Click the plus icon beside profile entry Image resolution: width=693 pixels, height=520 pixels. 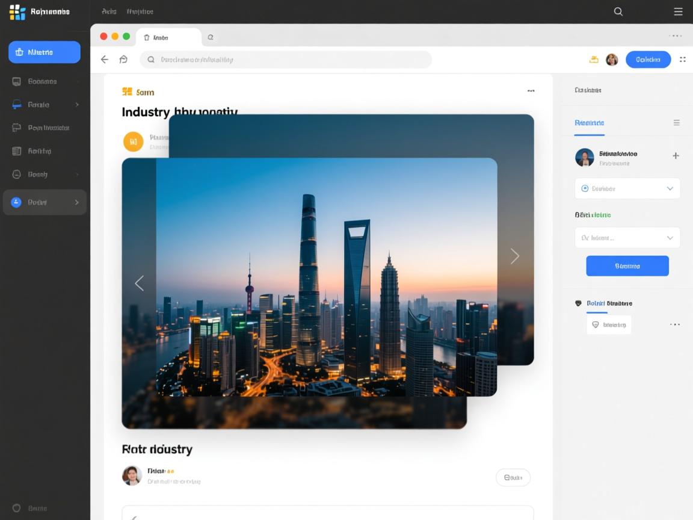(676, 156)
